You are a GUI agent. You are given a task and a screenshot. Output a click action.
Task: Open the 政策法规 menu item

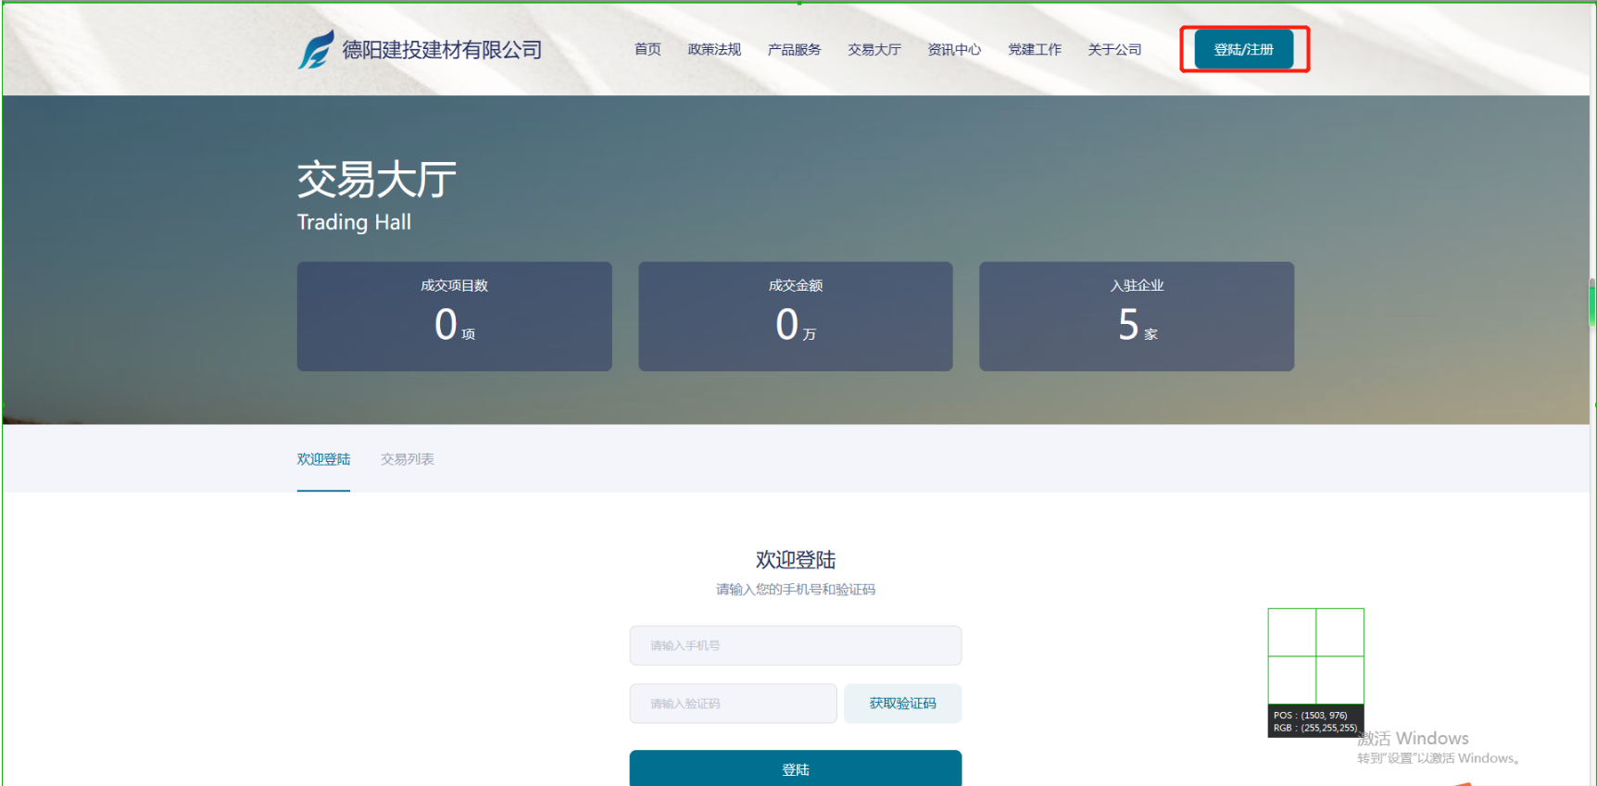coord(714,50)
